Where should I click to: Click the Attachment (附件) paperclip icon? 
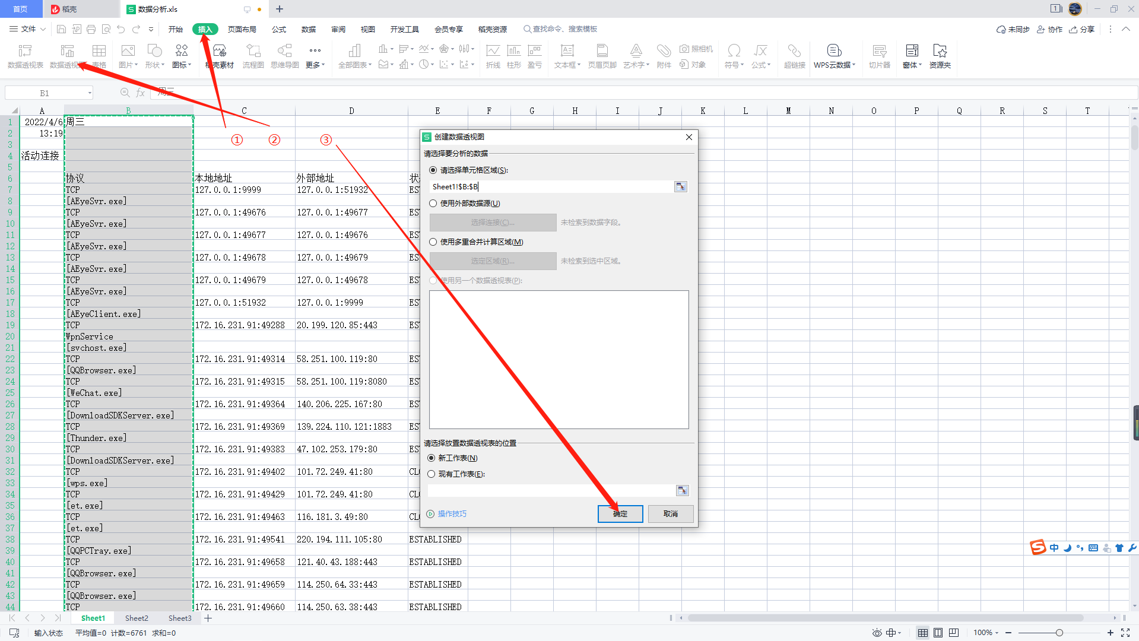point(664,56)
